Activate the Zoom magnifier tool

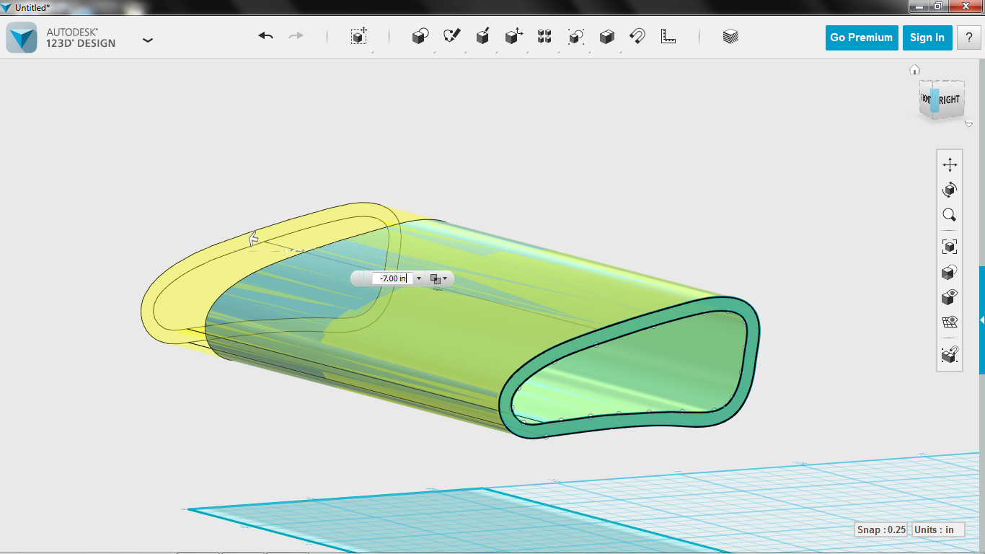click(x=950, y=215)
